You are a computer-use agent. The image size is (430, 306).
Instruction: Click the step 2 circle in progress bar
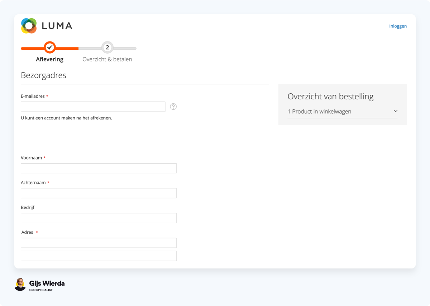[x=107, y=48]
